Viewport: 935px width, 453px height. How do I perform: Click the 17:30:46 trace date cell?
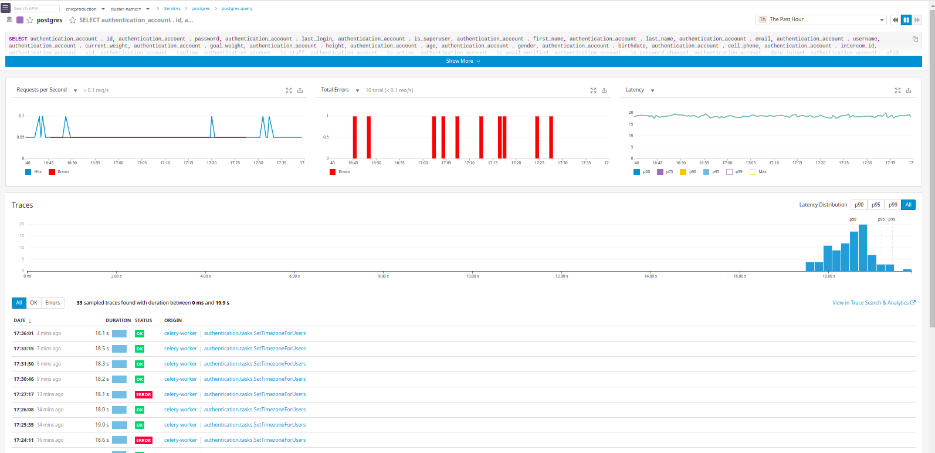[37, 379]
